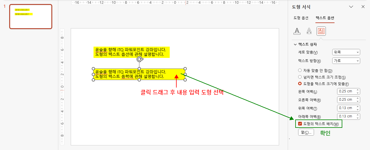Click the upper yellow text box

pyautogui.click(x=131, y=52)
